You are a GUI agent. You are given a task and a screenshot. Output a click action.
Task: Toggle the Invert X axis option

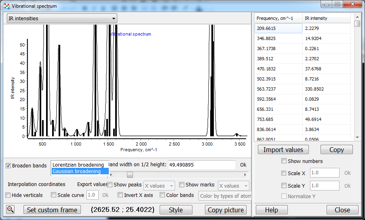120,195
